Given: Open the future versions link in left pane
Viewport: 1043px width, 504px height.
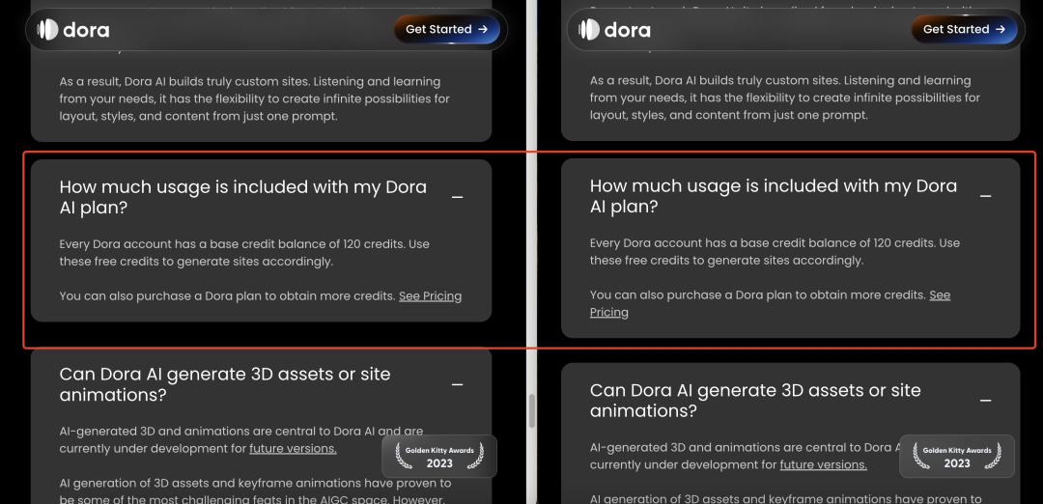Looking at the screenshot, I should (x=293, y=449).
